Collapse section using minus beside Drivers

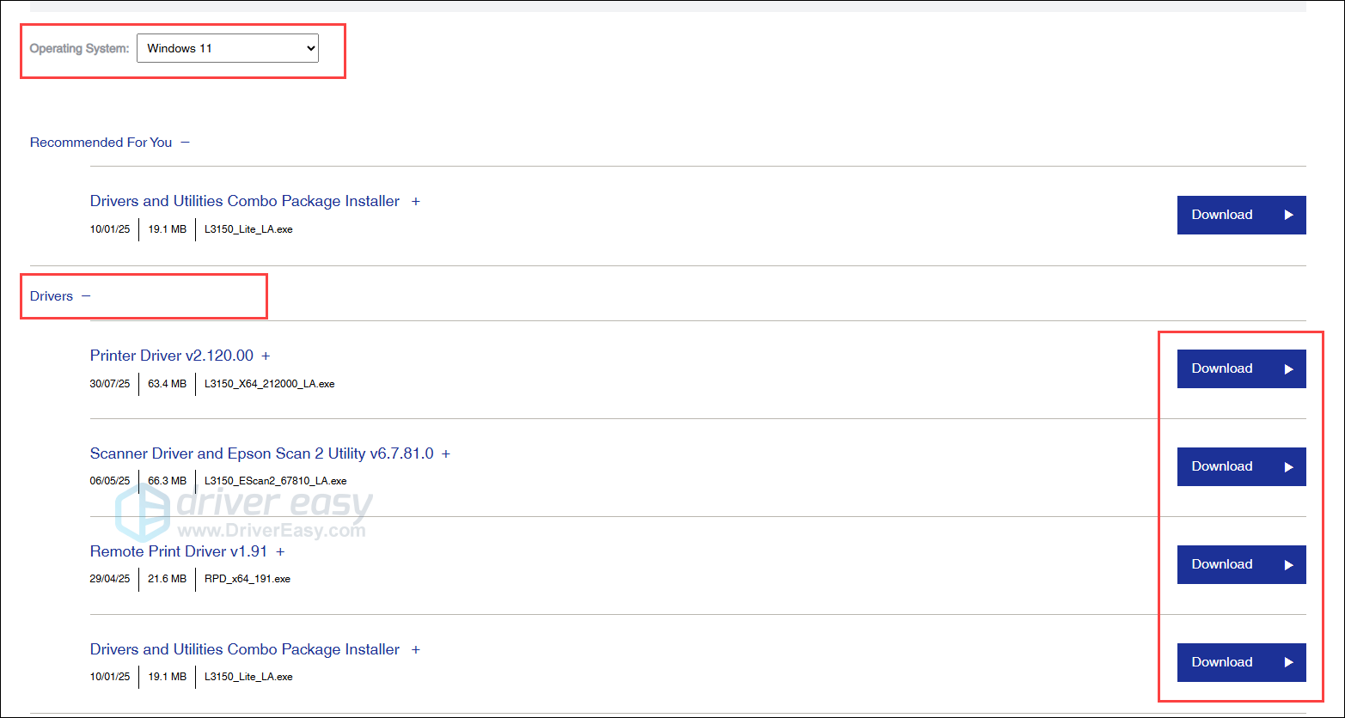click(x=86, y=296)
